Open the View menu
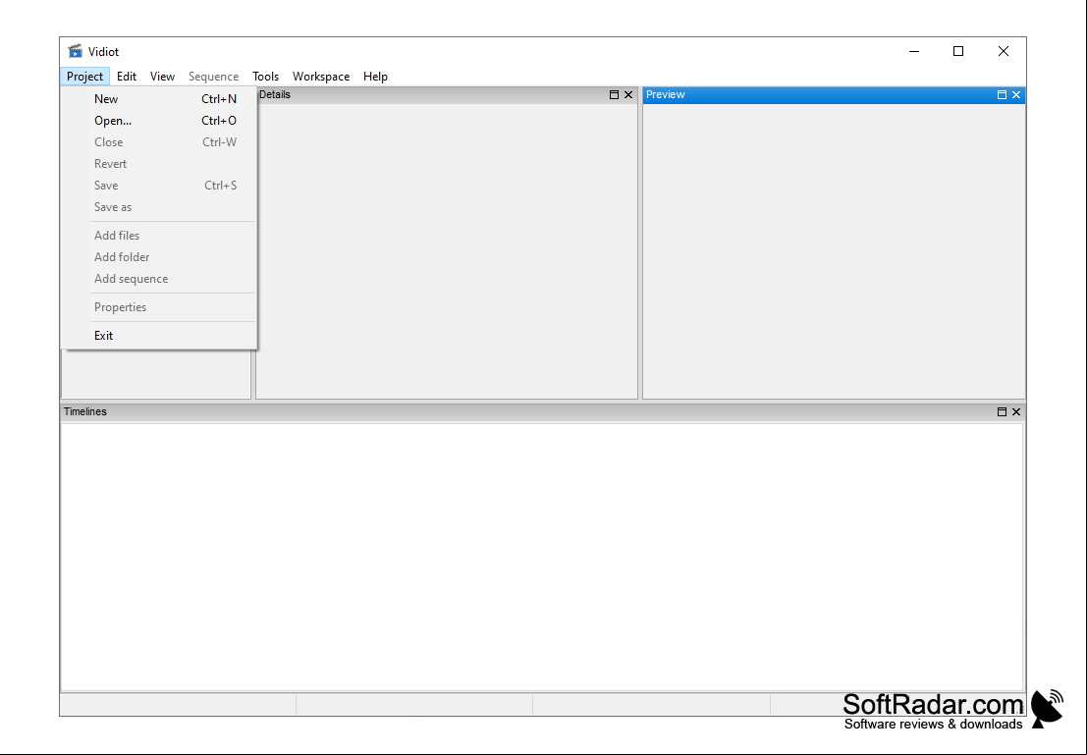The image size is (1087, 755). 162,77
